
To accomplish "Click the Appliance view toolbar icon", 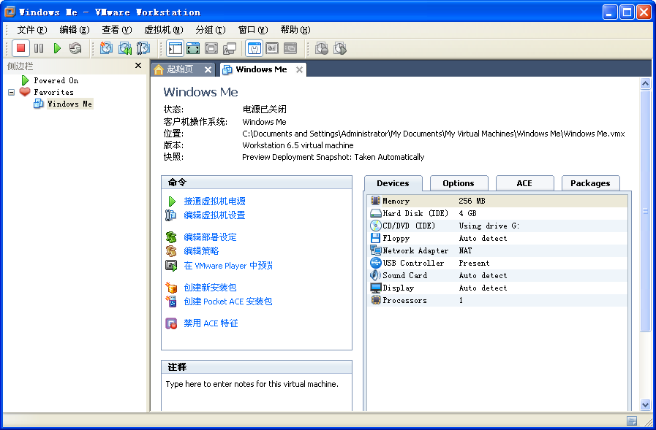I will point(272,48).
